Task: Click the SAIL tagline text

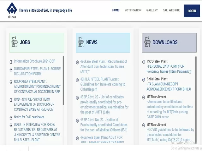Action: point(45,10)
